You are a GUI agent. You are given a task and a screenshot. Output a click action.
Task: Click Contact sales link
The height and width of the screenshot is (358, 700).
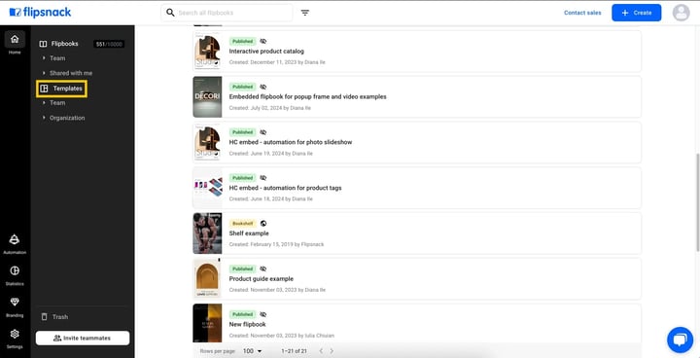(x=582, y=13)
